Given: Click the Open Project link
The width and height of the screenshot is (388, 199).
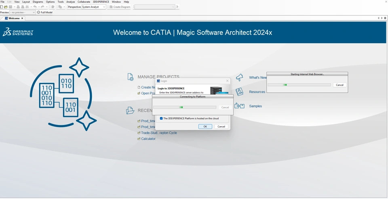Looking at the screenshot, I should point(148,93).
